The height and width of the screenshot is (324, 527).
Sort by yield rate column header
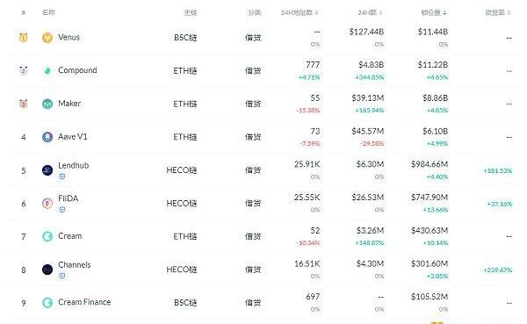pyautogui.click(x=498, y=13)
